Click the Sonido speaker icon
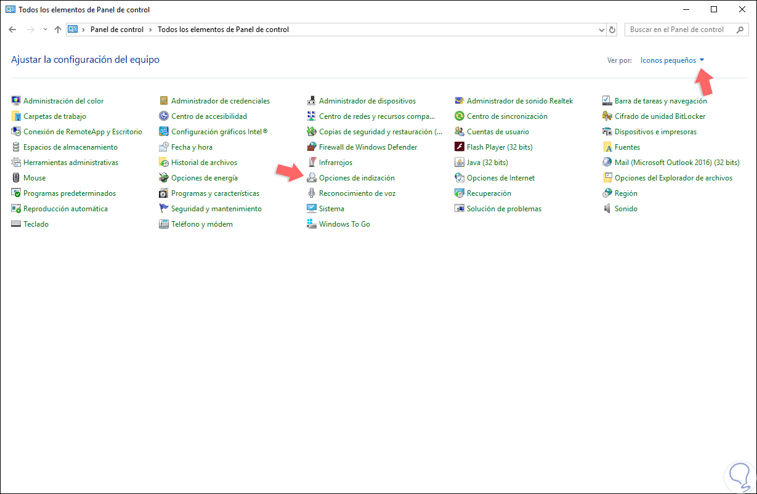 tap(607, 209)
